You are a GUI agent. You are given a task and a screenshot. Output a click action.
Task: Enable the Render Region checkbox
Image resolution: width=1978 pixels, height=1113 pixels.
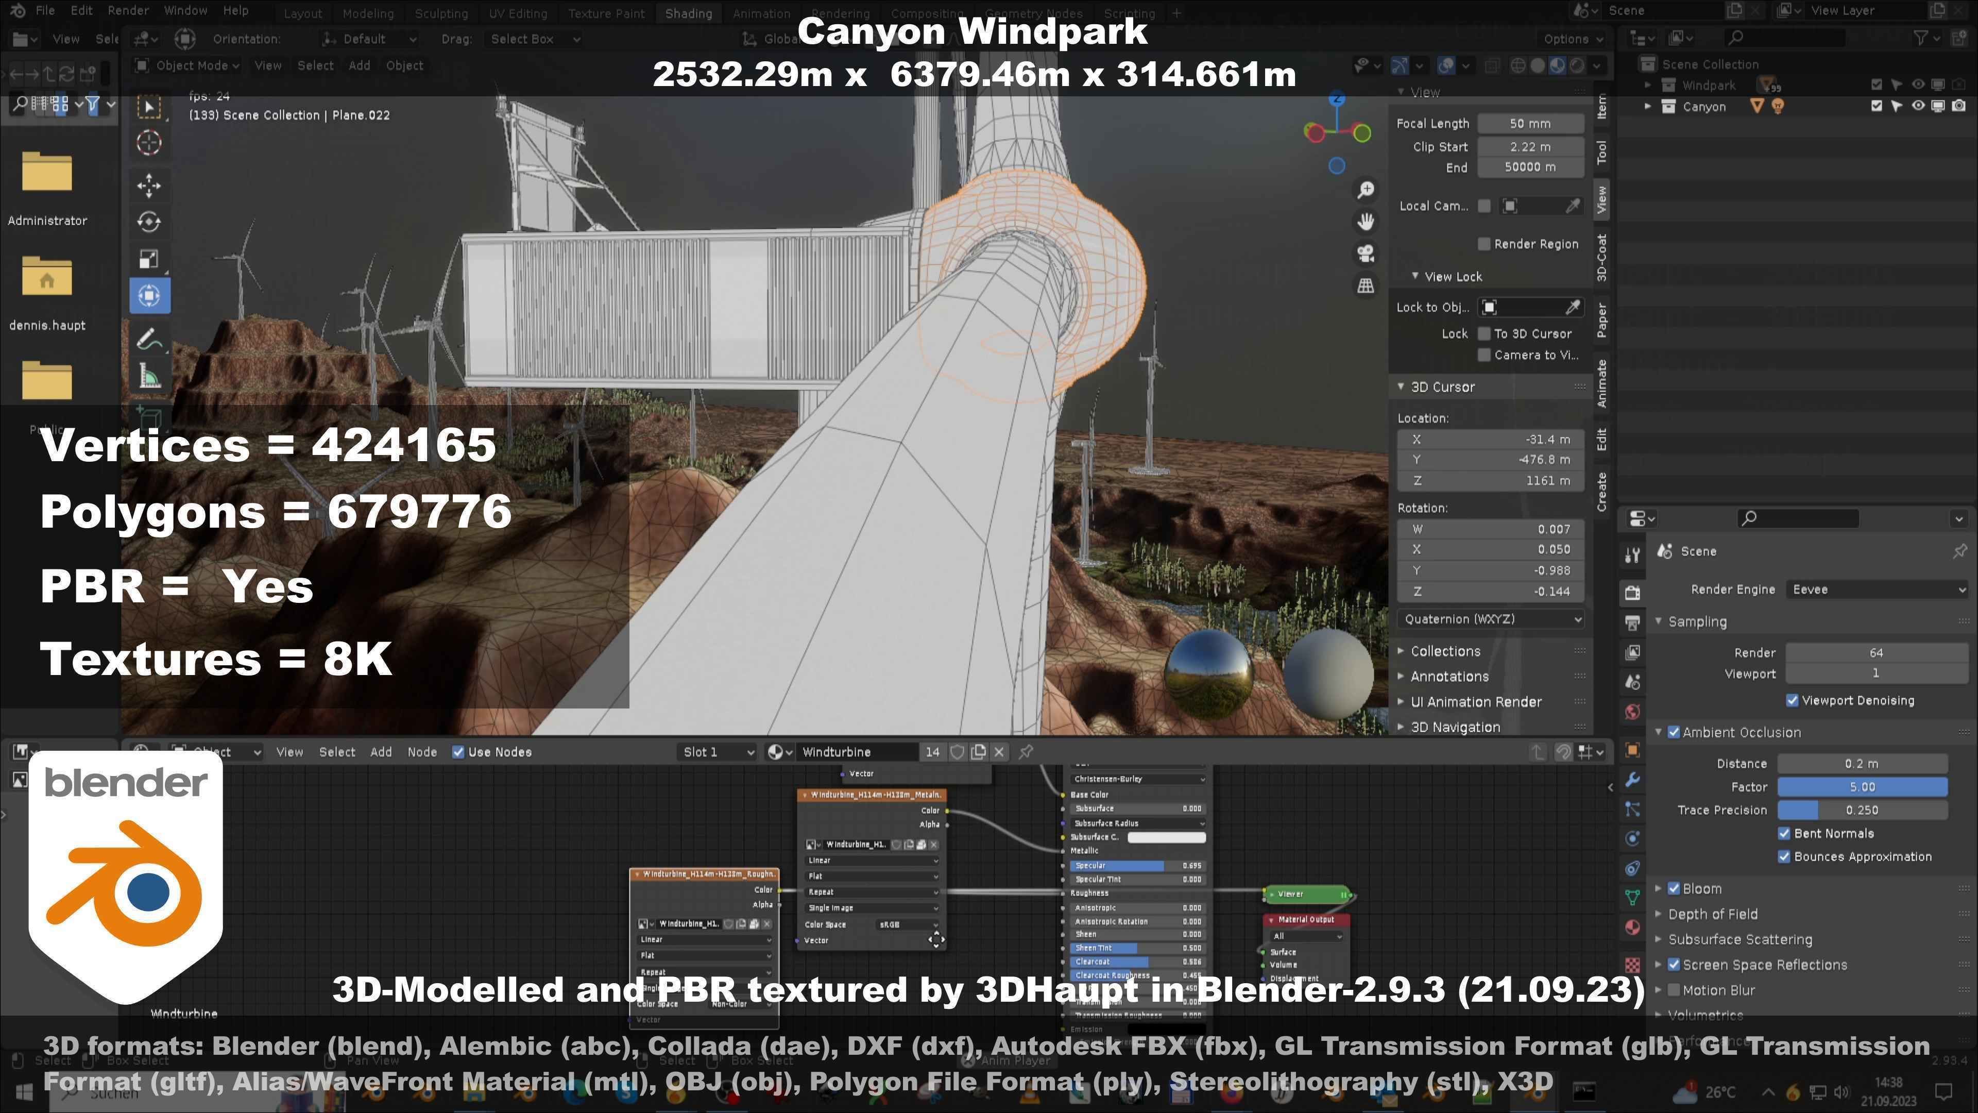[x=1484, y=244]
